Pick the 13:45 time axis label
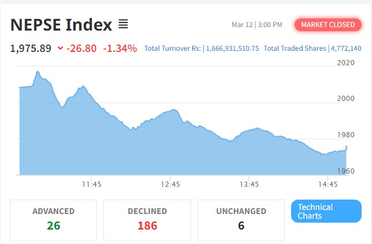372x244 pixels. [x=249, y=185]
